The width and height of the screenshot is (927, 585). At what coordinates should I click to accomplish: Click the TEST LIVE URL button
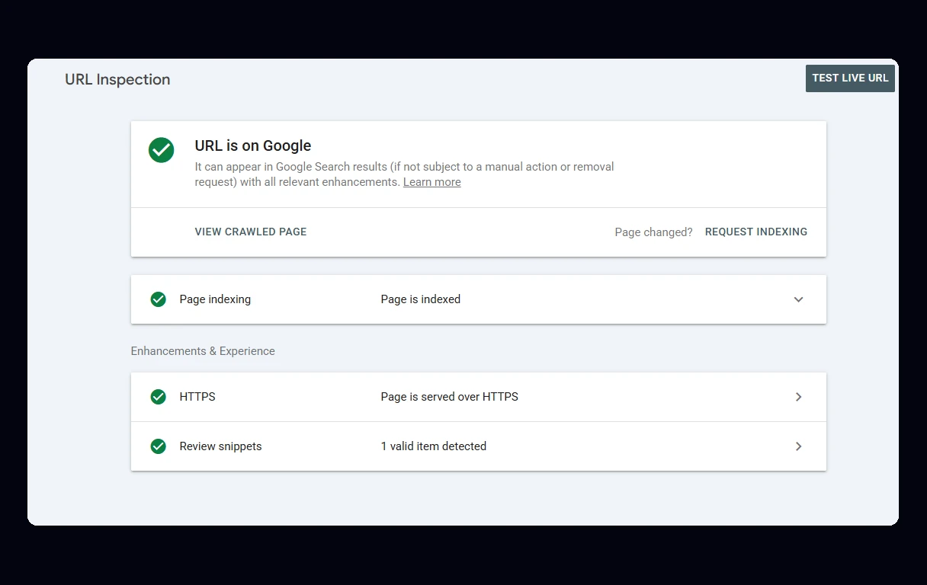click(850, 78)
